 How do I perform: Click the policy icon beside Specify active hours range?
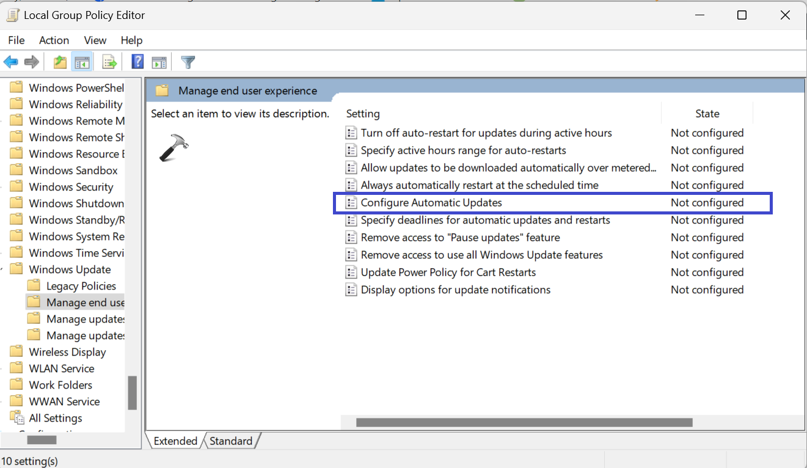tap(351, 150)
